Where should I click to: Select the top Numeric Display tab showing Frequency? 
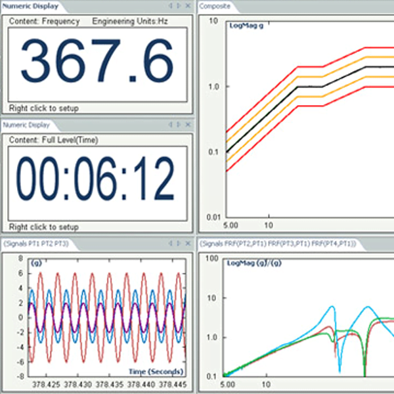[x=30, y=6]
